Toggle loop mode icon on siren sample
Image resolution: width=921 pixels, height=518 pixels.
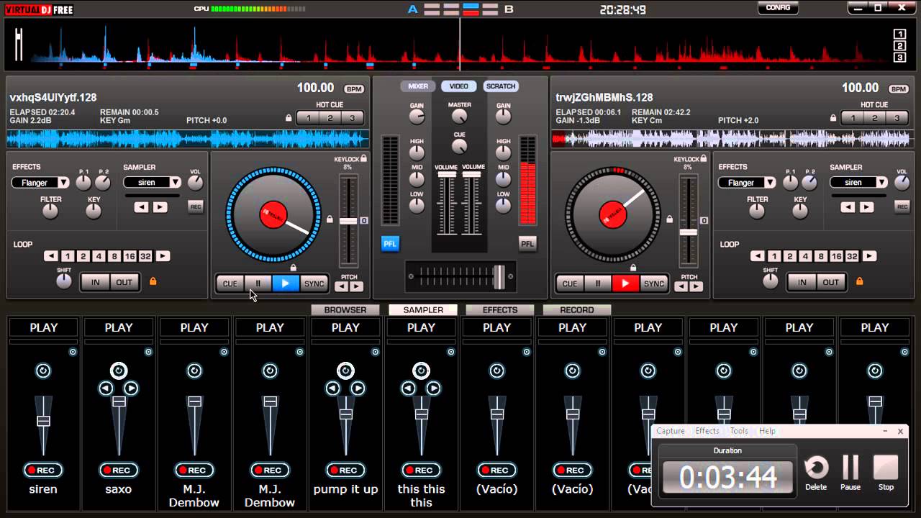click(x=43, y=371)
